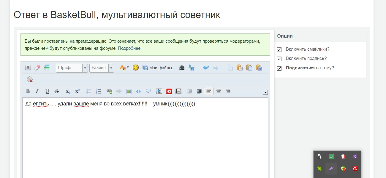Open the 'Шрифт' font dropdown
Screen dimensions: 386x178
85,68
